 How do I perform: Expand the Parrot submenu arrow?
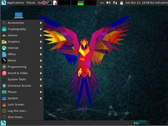pos(41,61)
